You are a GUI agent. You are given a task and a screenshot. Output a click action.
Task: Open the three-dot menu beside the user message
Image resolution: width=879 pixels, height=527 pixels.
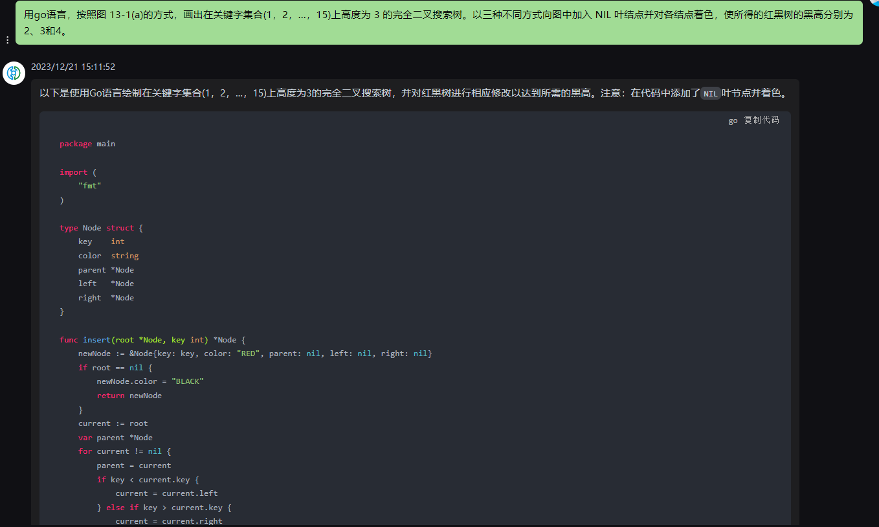(x=7, y=40)
